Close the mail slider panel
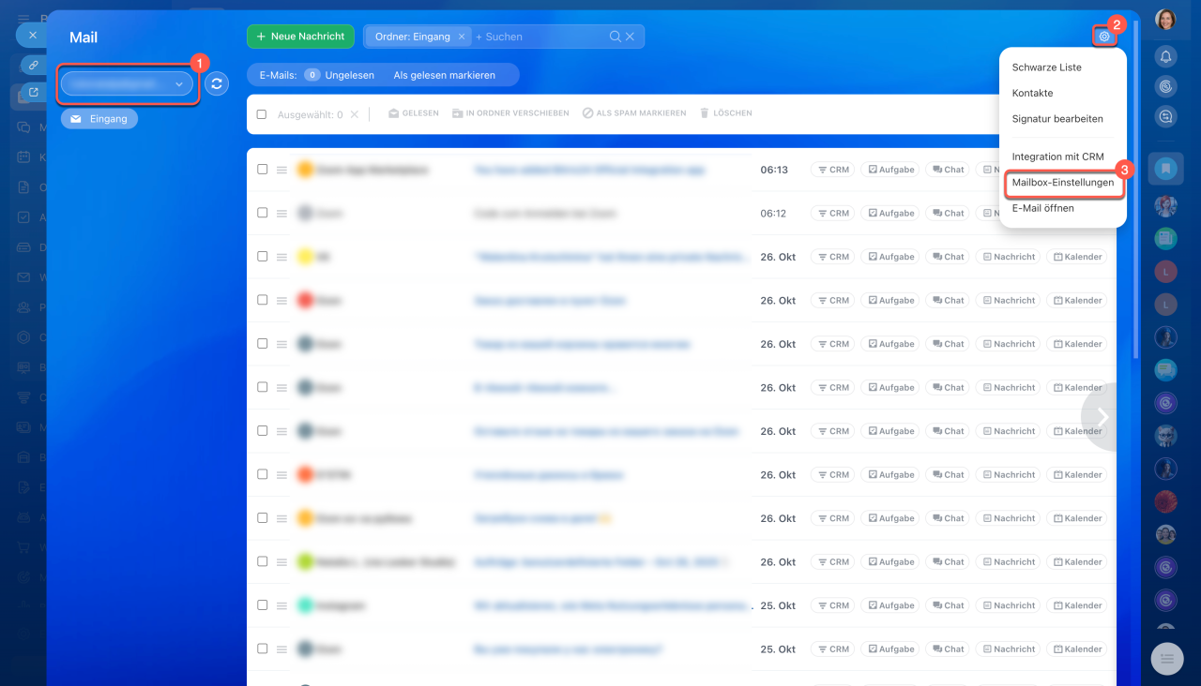 [32, 35]
